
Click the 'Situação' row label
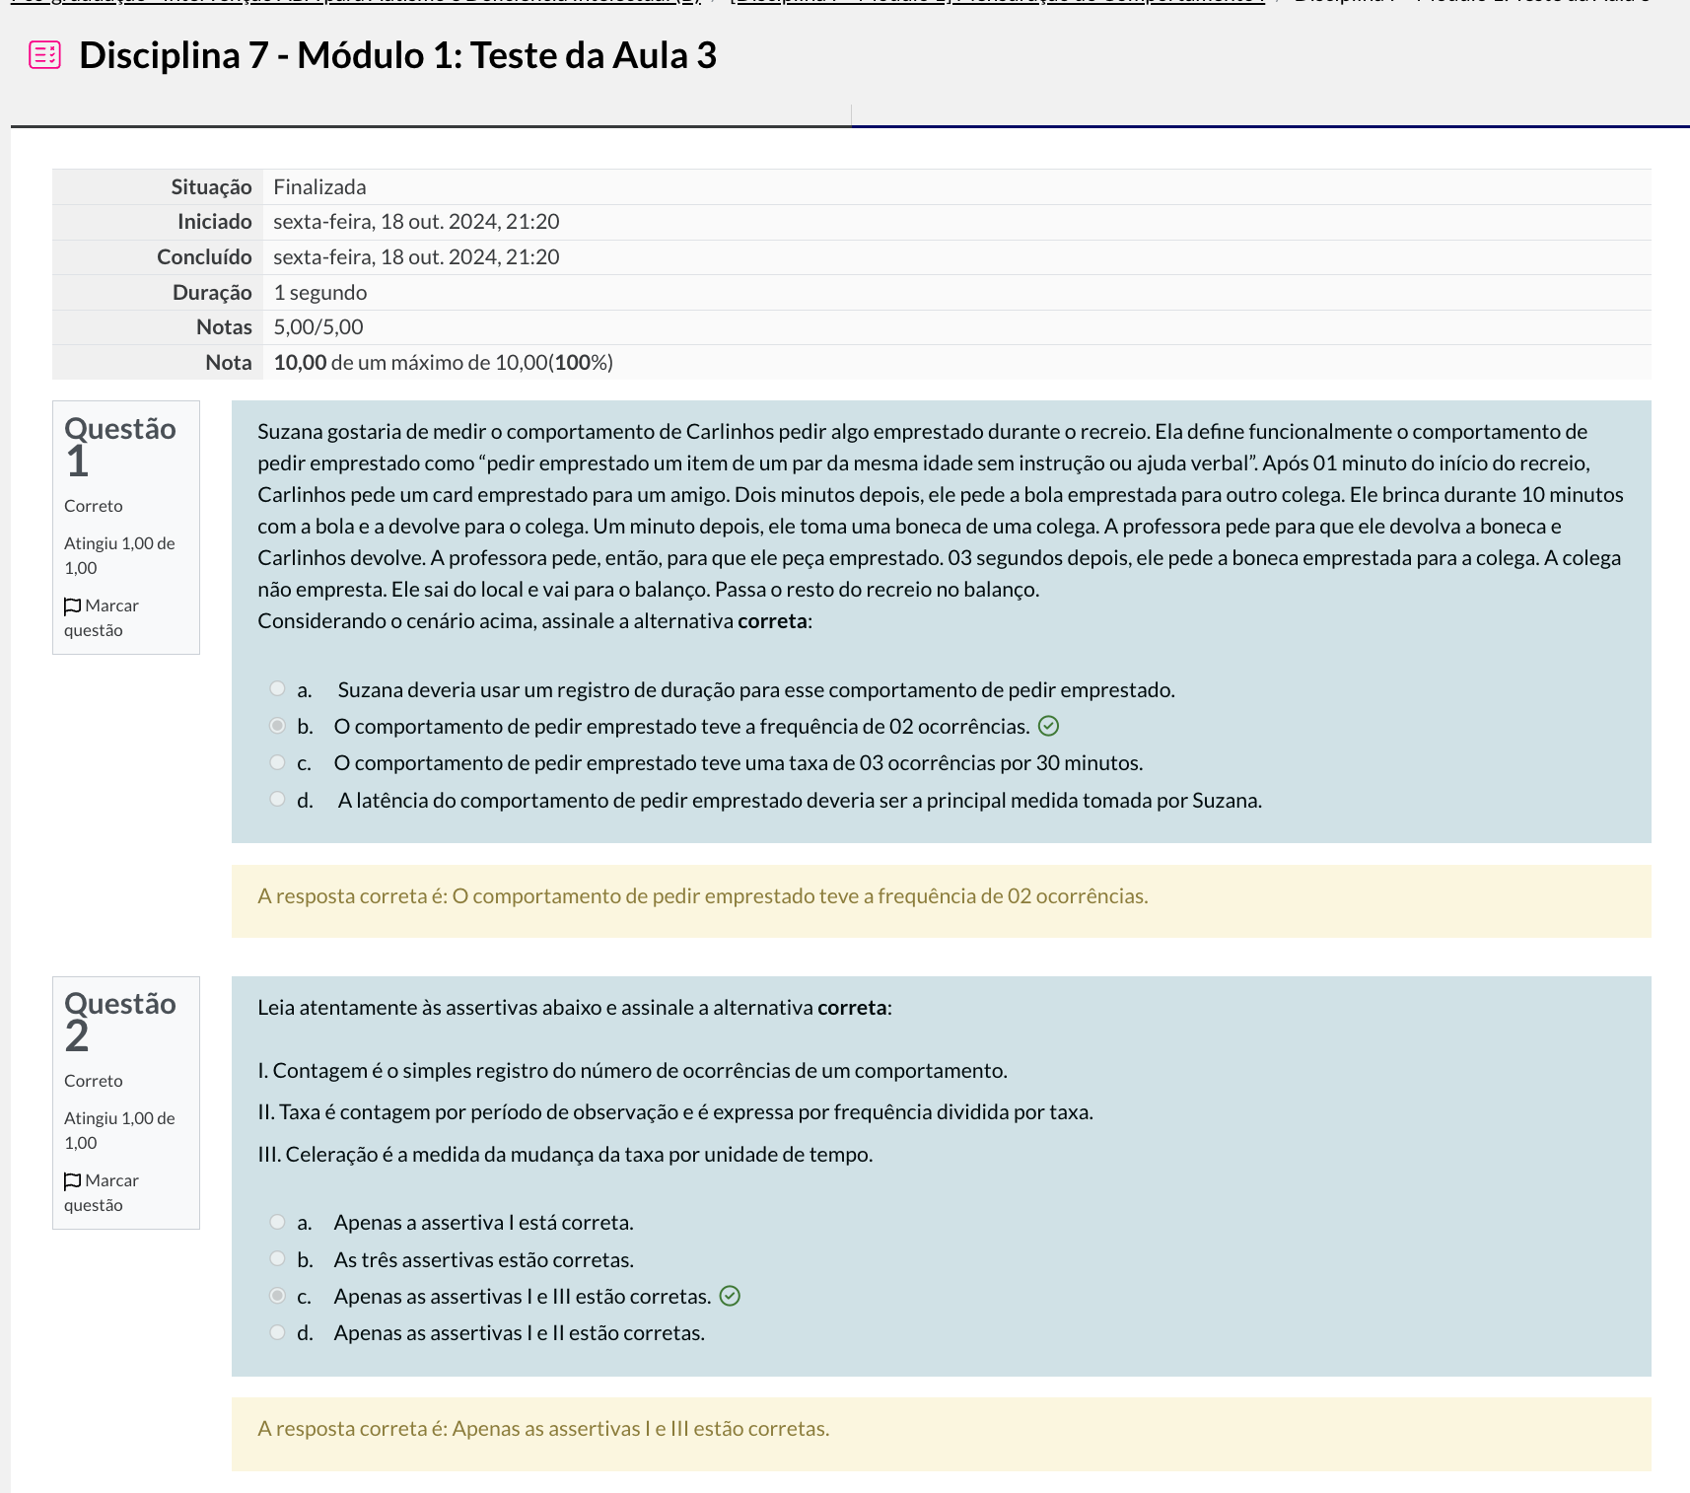pyautogui.click(x=211, y=187)
